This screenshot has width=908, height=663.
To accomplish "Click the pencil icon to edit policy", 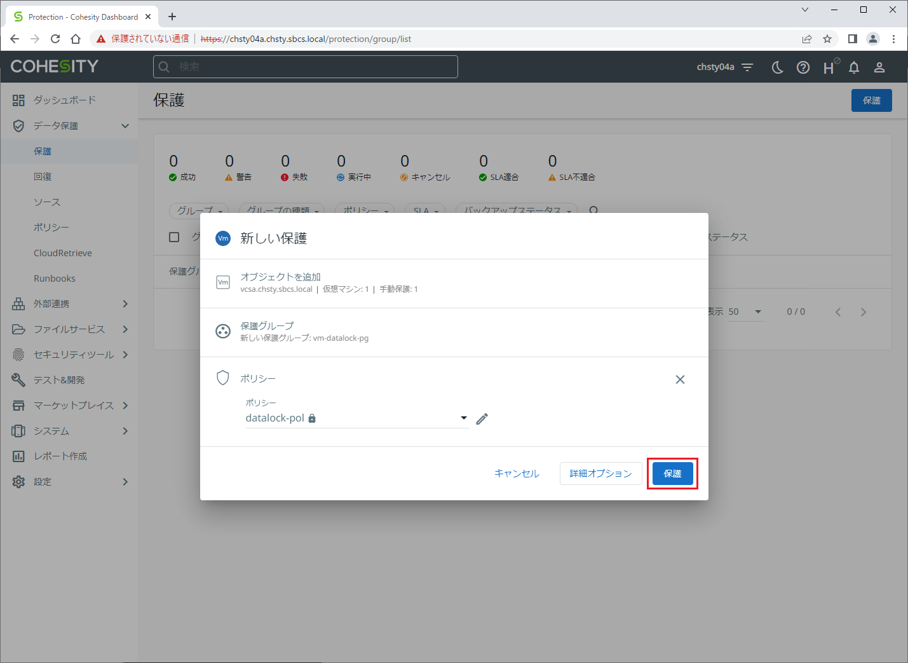I will (482, 418).
